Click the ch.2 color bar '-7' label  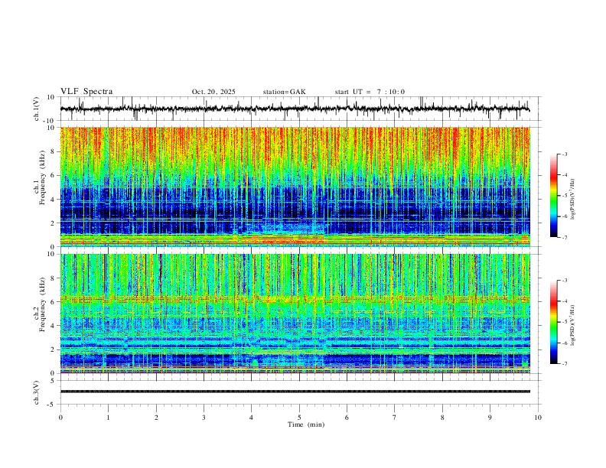564,364
